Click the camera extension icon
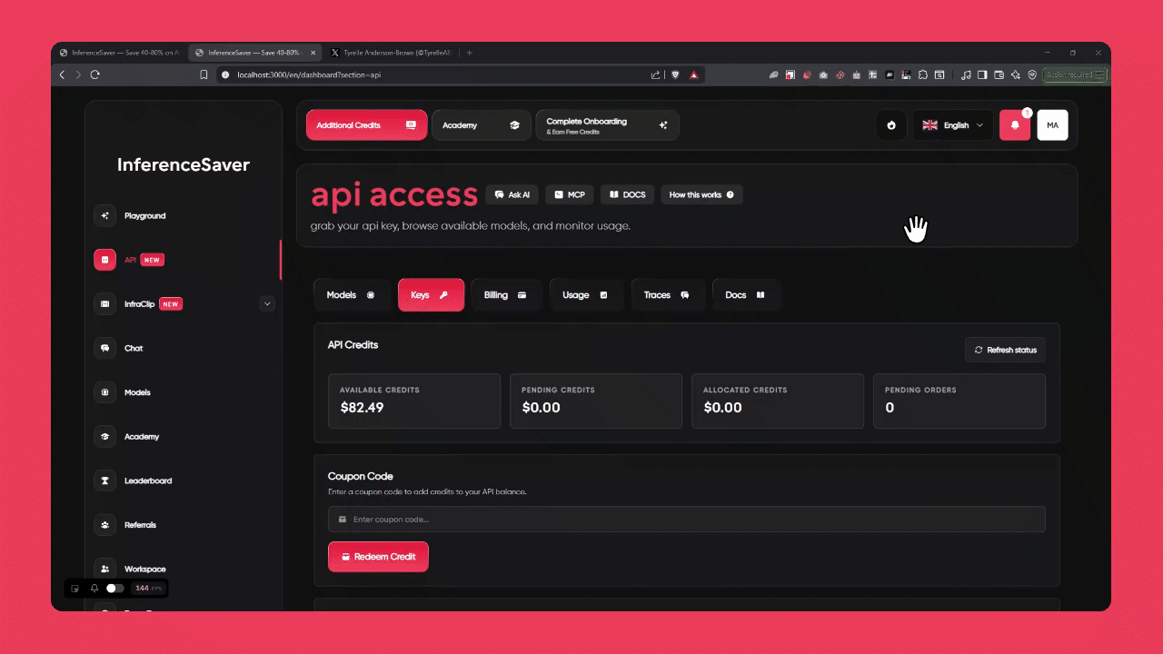1163x654 pixels. (823, 74)
